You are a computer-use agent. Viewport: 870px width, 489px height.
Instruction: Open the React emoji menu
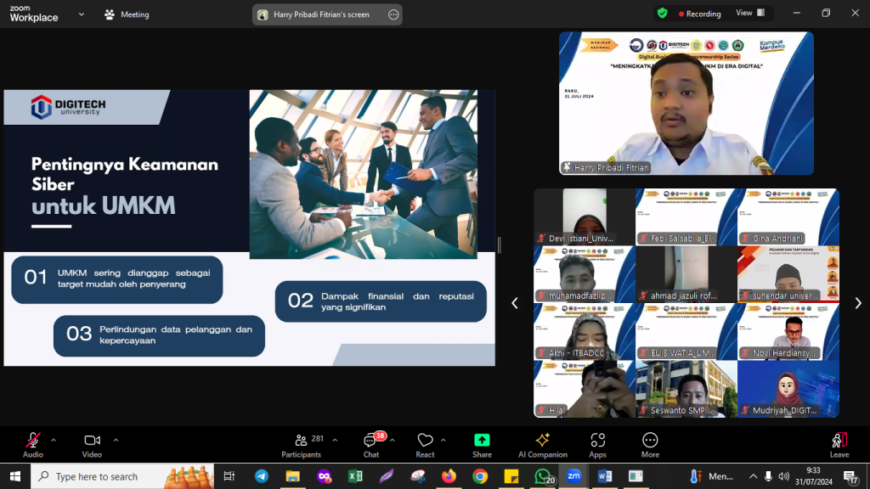pyautogui.click(x=425, y=445)
